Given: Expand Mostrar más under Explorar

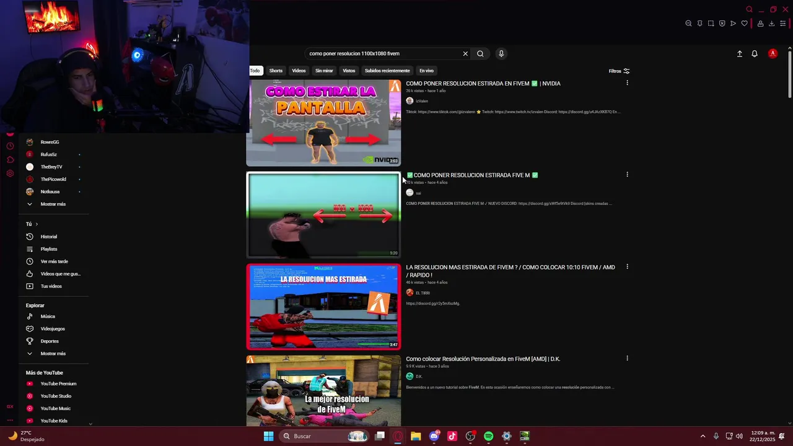Looking at the screenshot, I should coord(54,354).
